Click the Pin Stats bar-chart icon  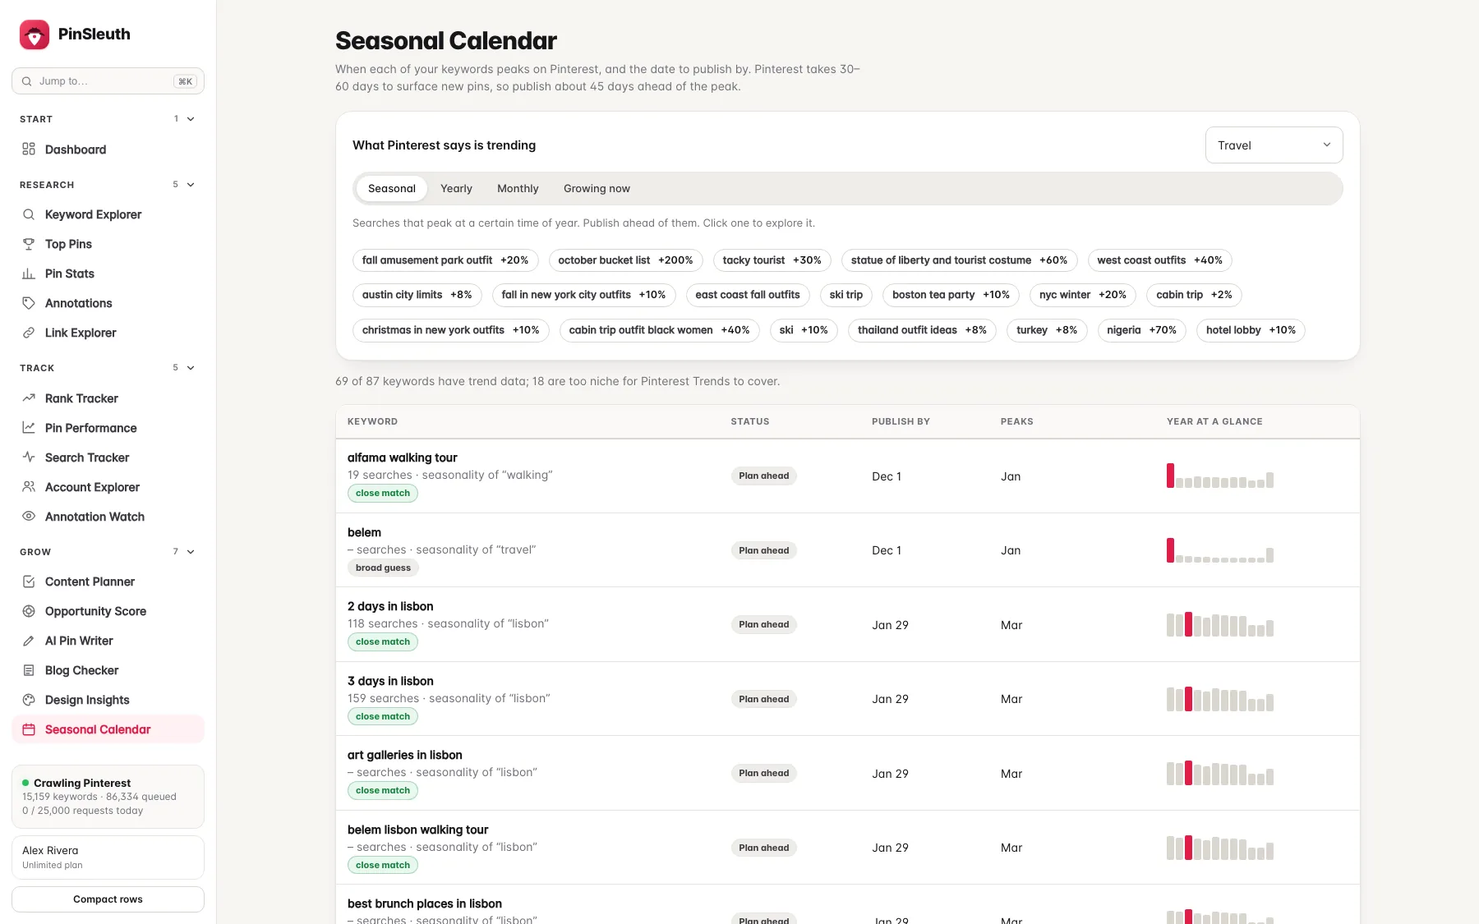click(x=29, y=274)
